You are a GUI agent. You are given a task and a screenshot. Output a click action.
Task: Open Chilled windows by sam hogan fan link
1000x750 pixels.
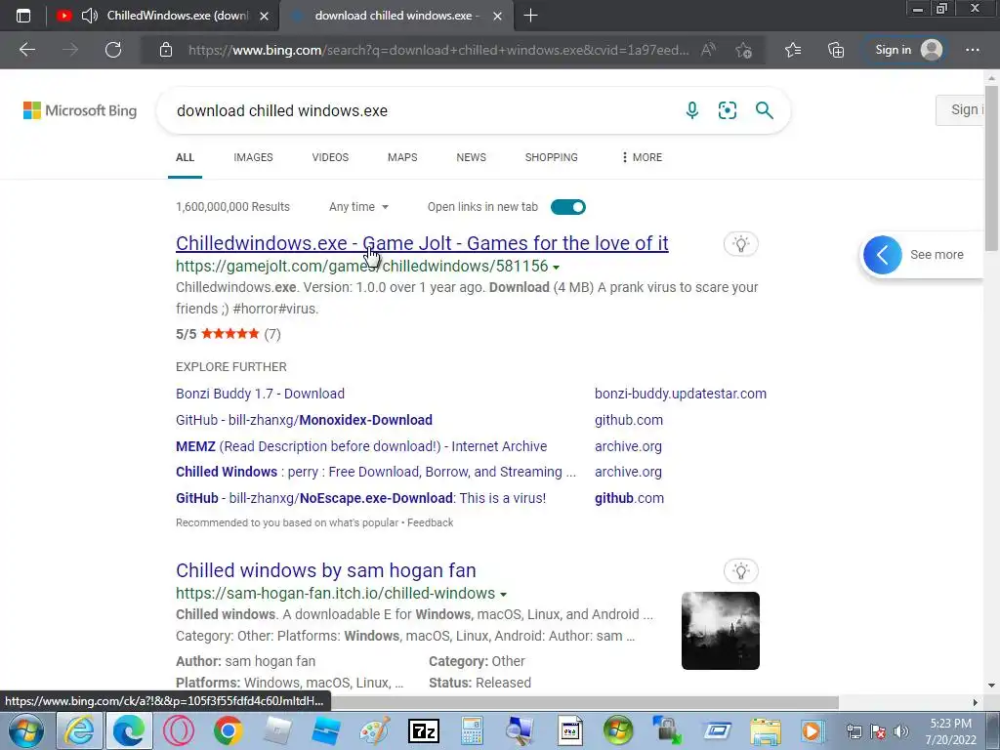[x=326, y=570]
